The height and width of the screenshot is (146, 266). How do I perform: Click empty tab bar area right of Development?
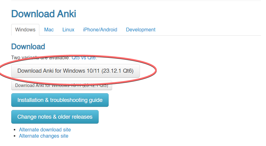coord(209,30)
